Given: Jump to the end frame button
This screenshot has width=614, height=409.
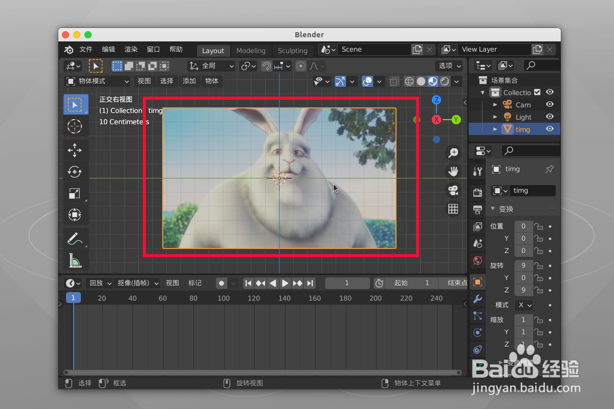Looking at the screenshot, I should coord(310,283).
